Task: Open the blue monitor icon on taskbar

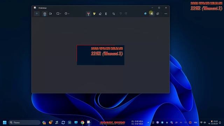Action: point(76,122)
